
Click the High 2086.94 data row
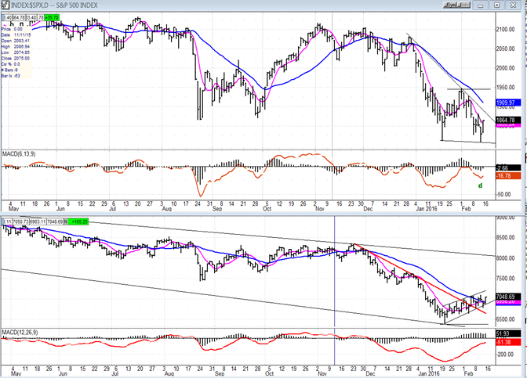16,47
